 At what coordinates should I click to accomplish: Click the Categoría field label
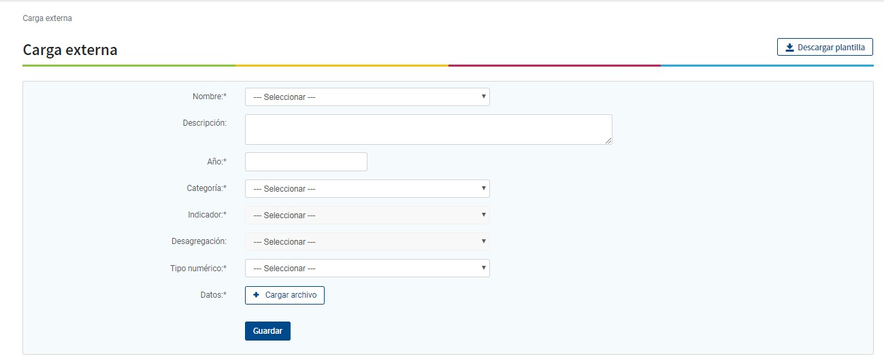(x=206, y=188)
